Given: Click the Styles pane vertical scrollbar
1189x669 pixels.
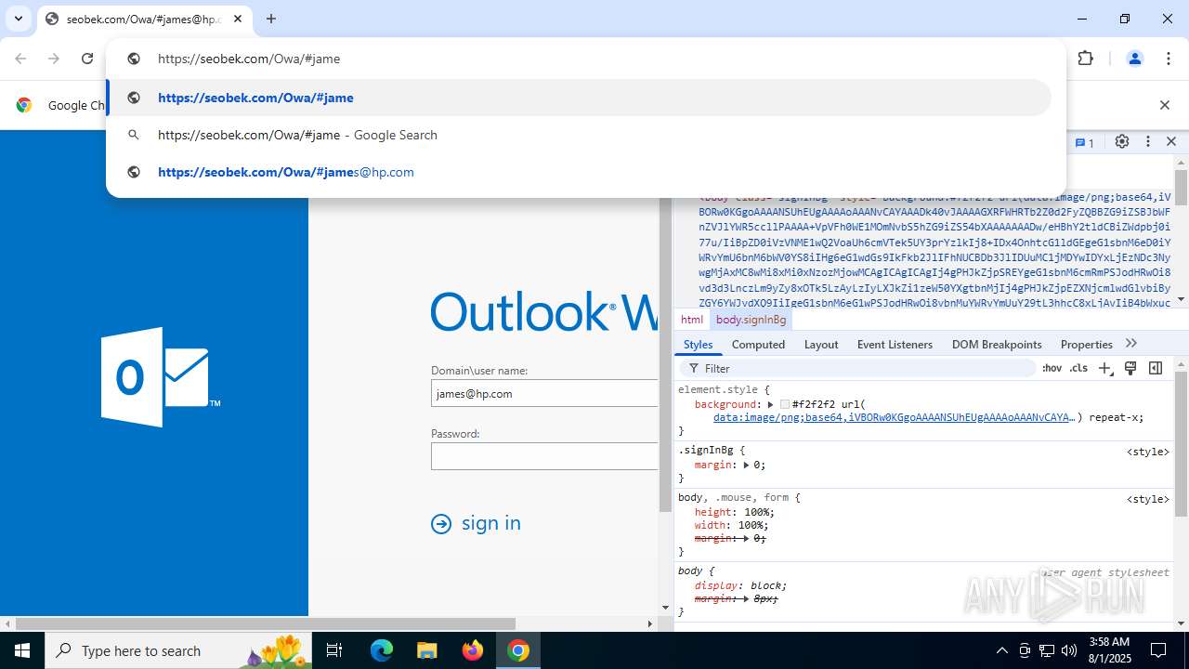Looking at the screenshot, I should [x=1181, y=444].
